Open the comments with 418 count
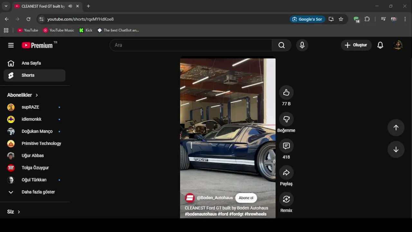412x232 pixels. pyautogui.click(x=286, y=146)
